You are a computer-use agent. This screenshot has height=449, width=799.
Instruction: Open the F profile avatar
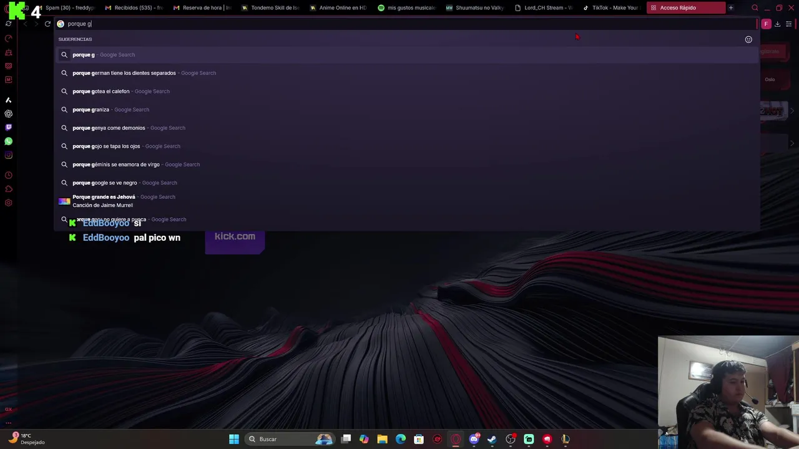766,24
